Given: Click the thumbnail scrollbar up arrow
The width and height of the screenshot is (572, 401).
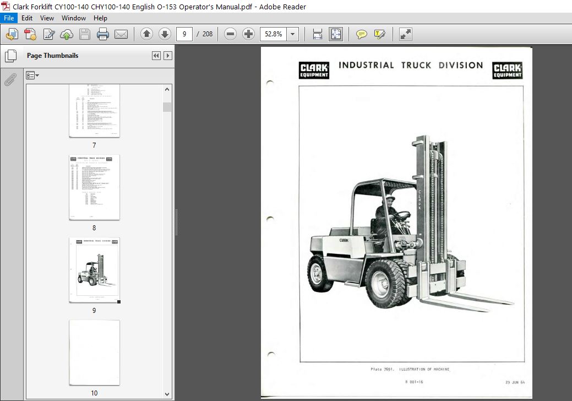Looking at the screenshot, I should (x=167, y=89).
